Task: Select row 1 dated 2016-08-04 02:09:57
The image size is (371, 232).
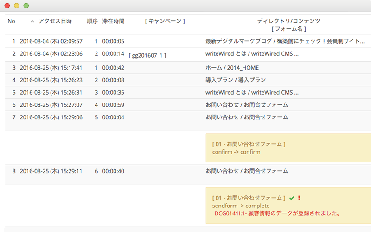Action: (x=188, y=41)
